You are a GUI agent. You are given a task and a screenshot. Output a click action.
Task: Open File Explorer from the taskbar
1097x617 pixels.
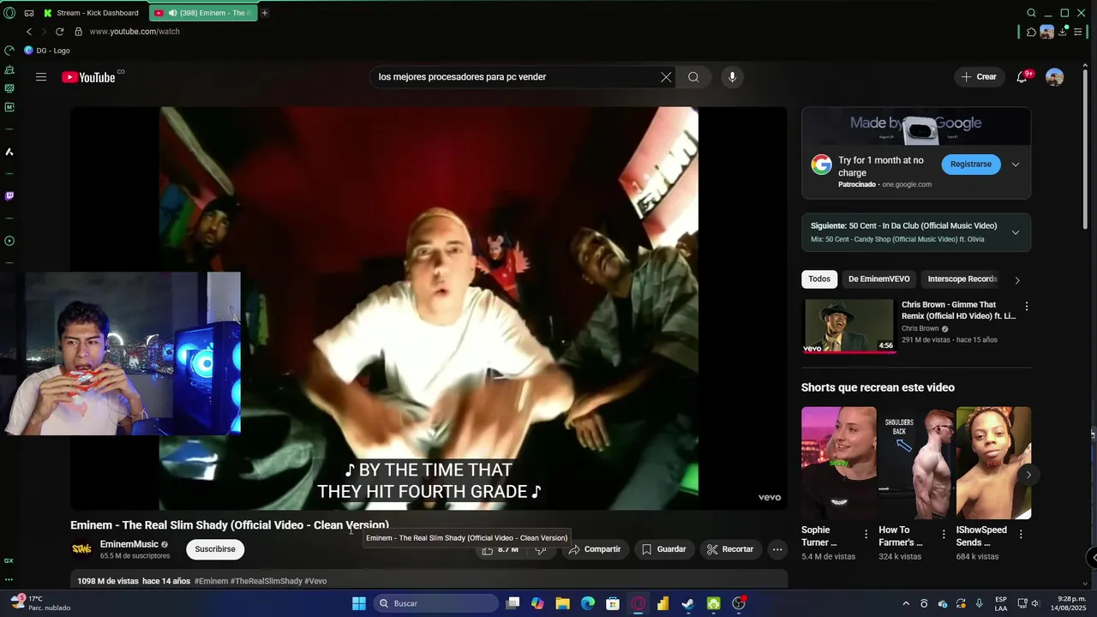tap(562, 603)
